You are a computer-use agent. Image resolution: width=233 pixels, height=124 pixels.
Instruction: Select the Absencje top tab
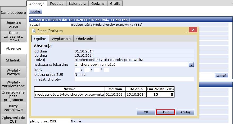point(37,4)
